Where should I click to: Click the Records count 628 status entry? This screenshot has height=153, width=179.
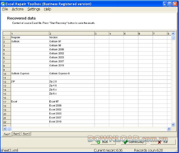click(x=148, y=150)
